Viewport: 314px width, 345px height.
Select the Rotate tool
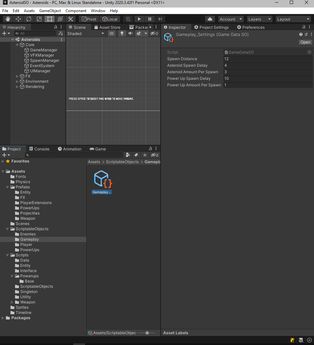click(x=28, y=19)
